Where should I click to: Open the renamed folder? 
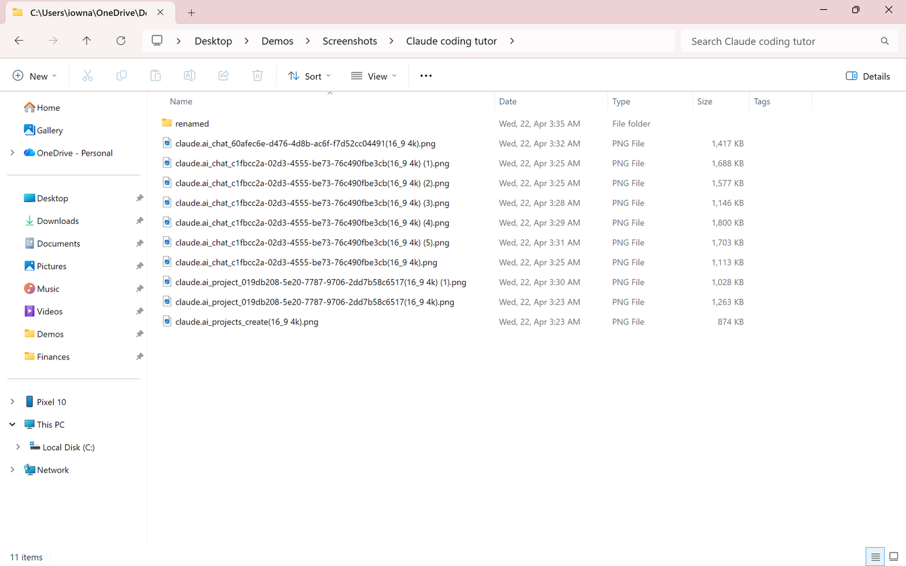[192, 123]
